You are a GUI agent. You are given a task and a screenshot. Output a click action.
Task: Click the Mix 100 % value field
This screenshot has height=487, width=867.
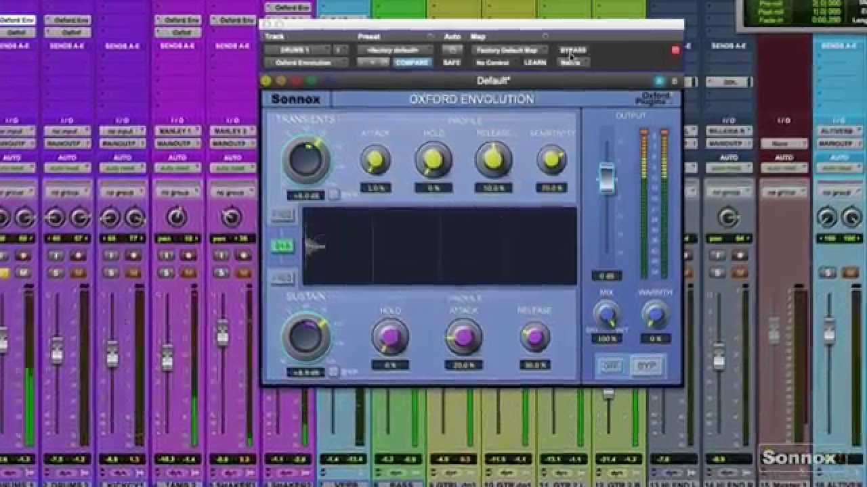(x=606, y=338)
